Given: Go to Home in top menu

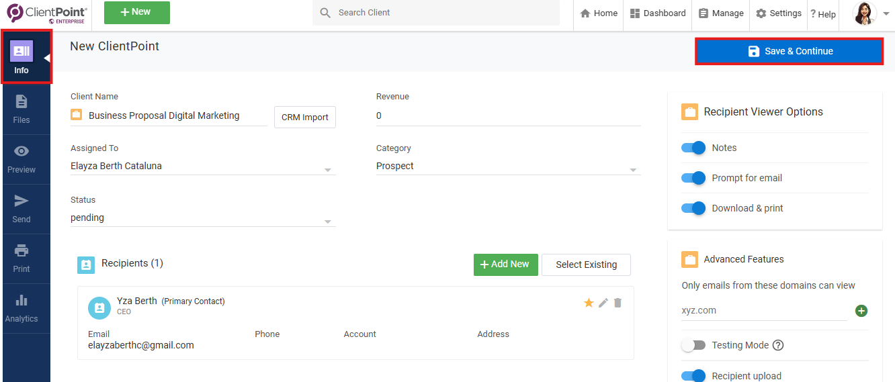Looking at the screenshot, I should (599, 13).
